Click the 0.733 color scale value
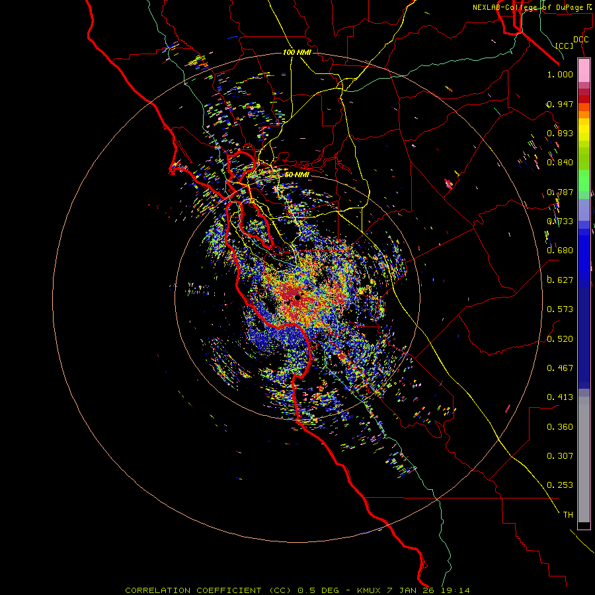 [560, 221]
